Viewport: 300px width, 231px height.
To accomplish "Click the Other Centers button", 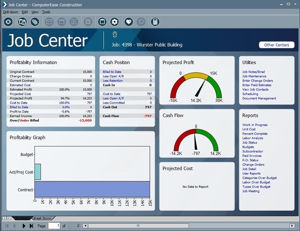I will [276, 45].
